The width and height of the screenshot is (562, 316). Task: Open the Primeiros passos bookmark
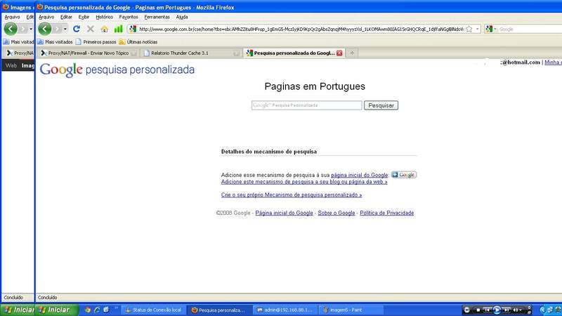pos(96,42)
